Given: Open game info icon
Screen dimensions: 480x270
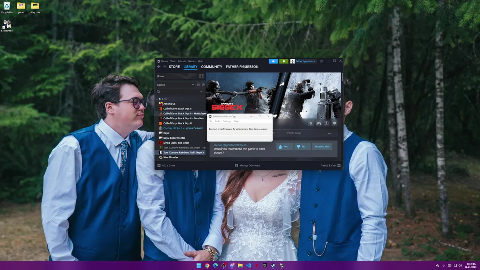Looking at the screenshot, I should pyautogui.click(x=327, y=123).
